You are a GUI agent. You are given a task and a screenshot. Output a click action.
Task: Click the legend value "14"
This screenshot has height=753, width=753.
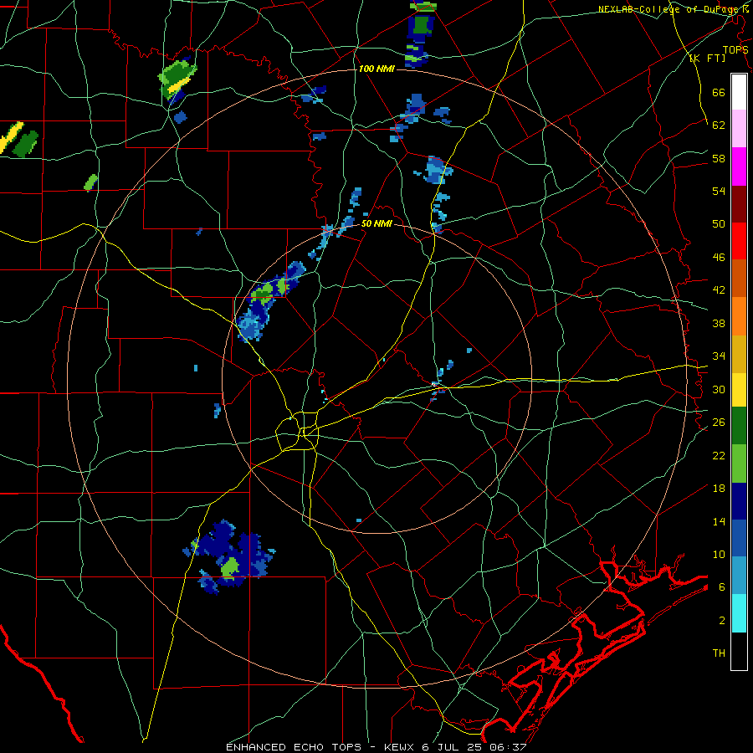tap(719, 521)
